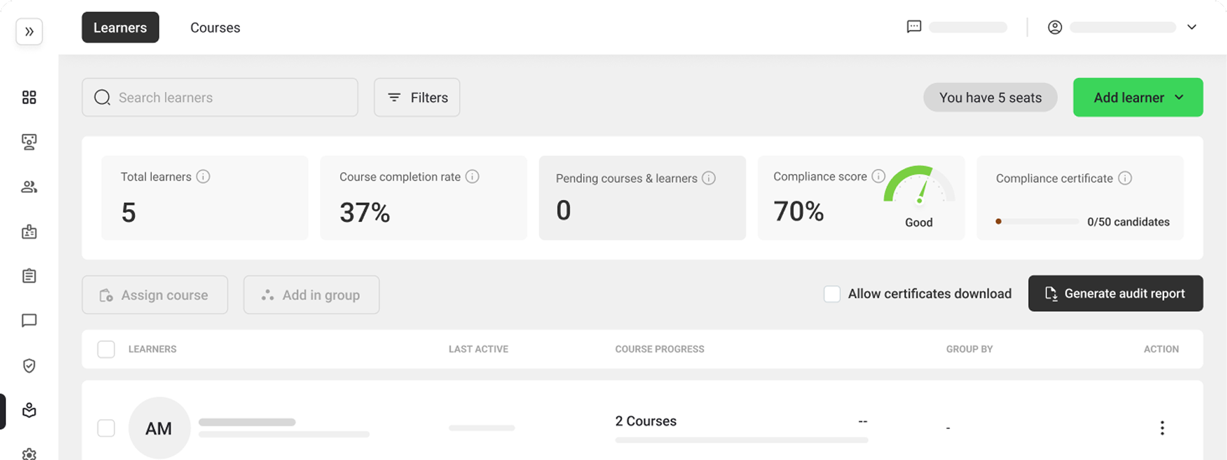Switch to the Courses tab
Image resolution: width=1227 pixels, height=460 pixels.
click(215, 28)
